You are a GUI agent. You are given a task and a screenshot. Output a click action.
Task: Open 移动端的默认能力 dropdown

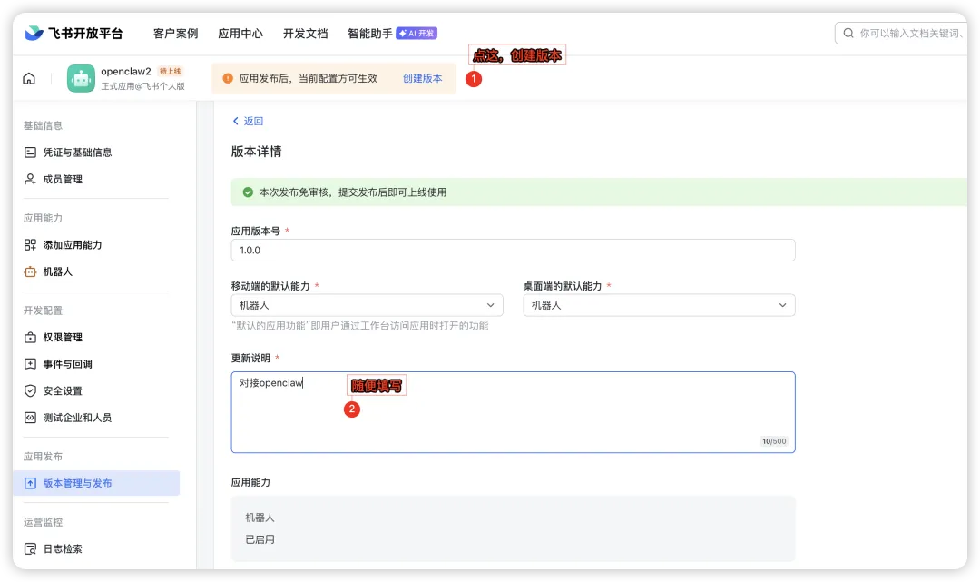tap(367, 305)
